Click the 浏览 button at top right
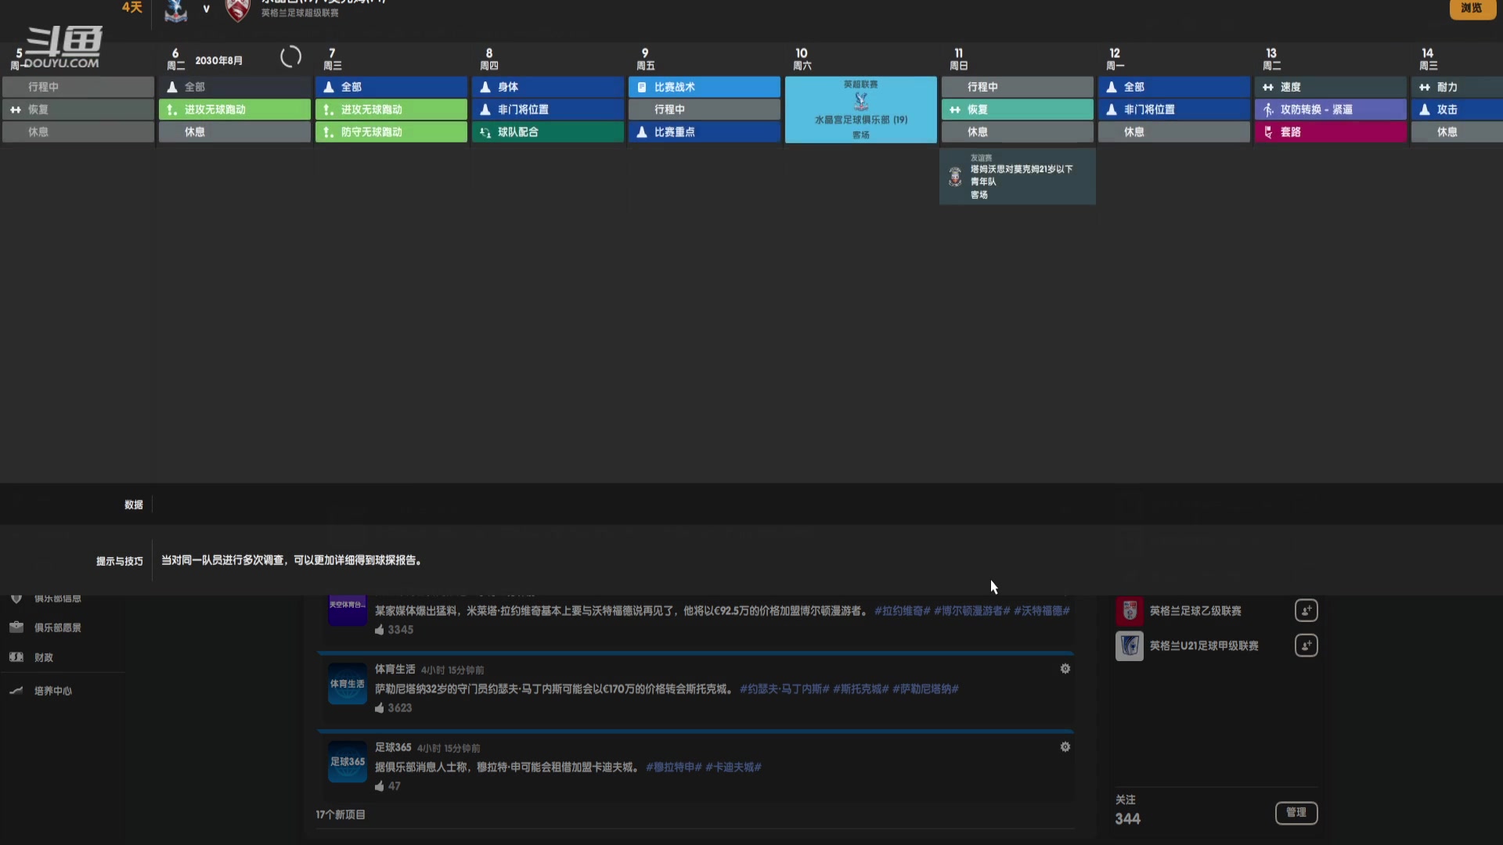This screenshot has width=1503, height=845. (1472, 8)
